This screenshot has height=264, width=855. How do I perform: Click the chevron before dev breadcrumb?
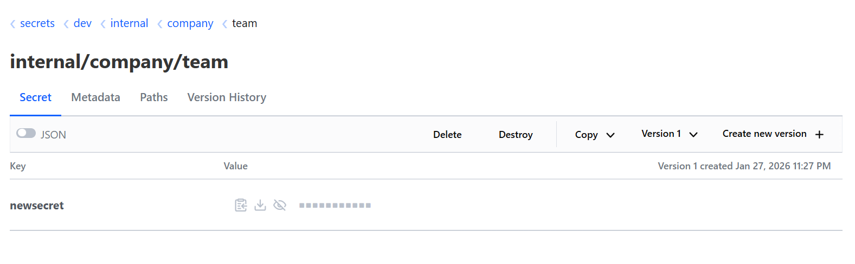pyautogui.click(x=66, y=24)
